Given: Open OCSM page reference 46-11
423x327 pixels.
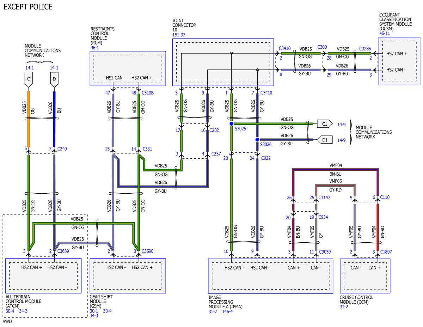Looking at the screenshot, I should 384,33.
